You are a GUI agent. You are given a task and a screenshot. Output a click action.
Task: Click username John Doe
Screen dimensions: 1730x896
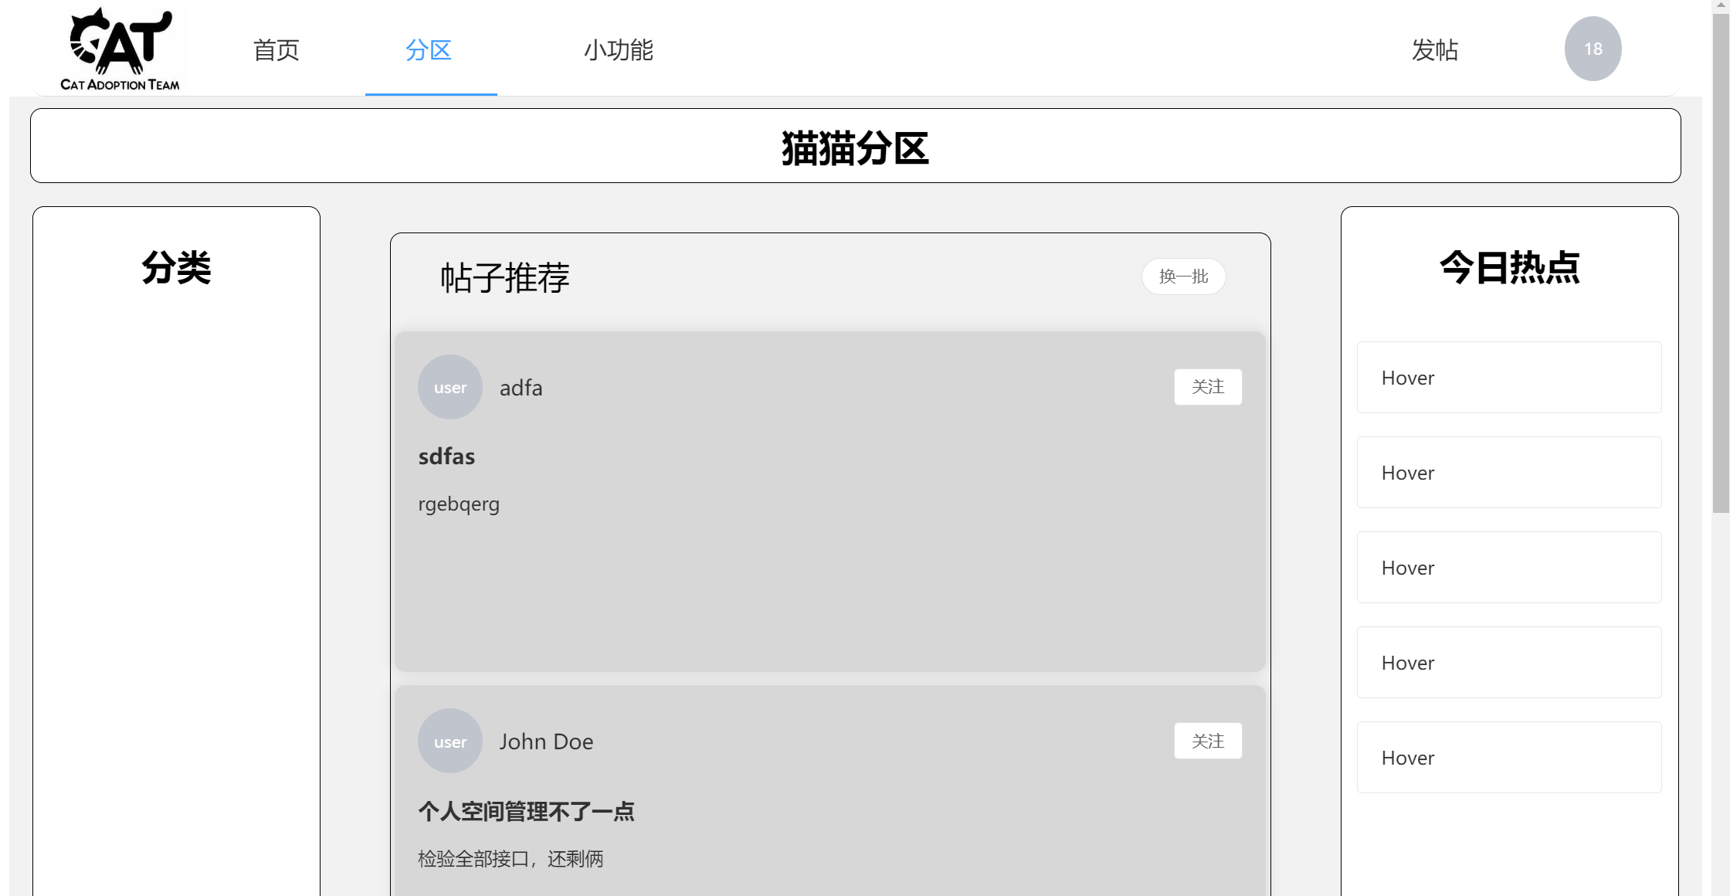pyautogui.click(x=546, y=742)
